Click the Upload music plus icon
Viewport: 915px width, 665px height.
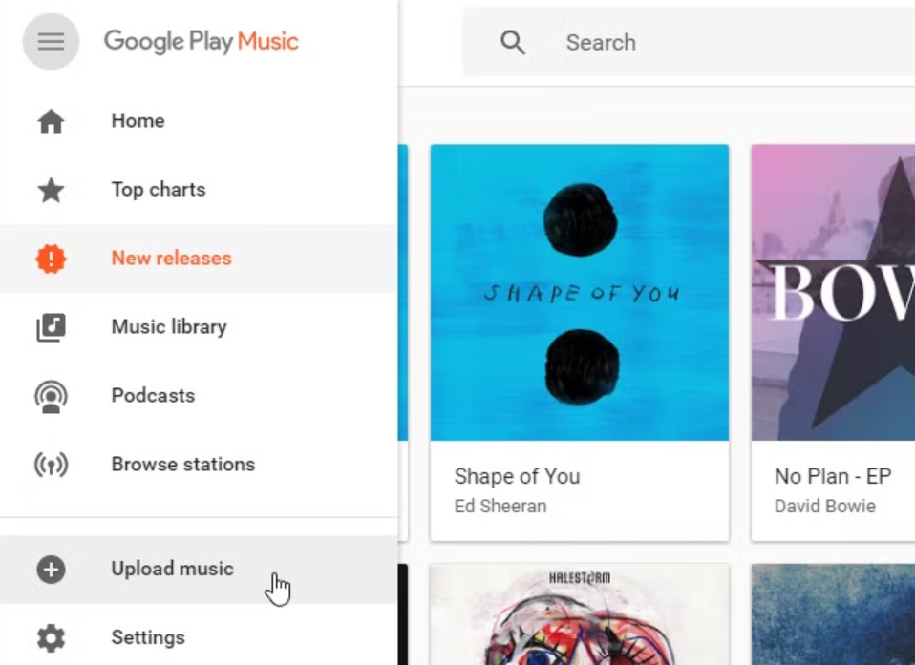[51, 570]
